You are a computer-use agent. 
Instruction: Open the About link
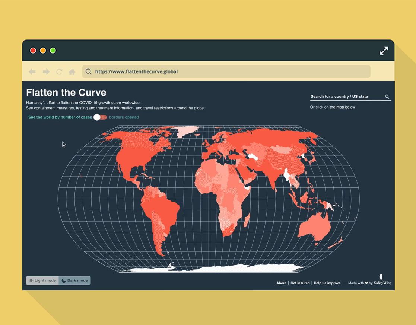pyautogui.click(x=281, y=283)
